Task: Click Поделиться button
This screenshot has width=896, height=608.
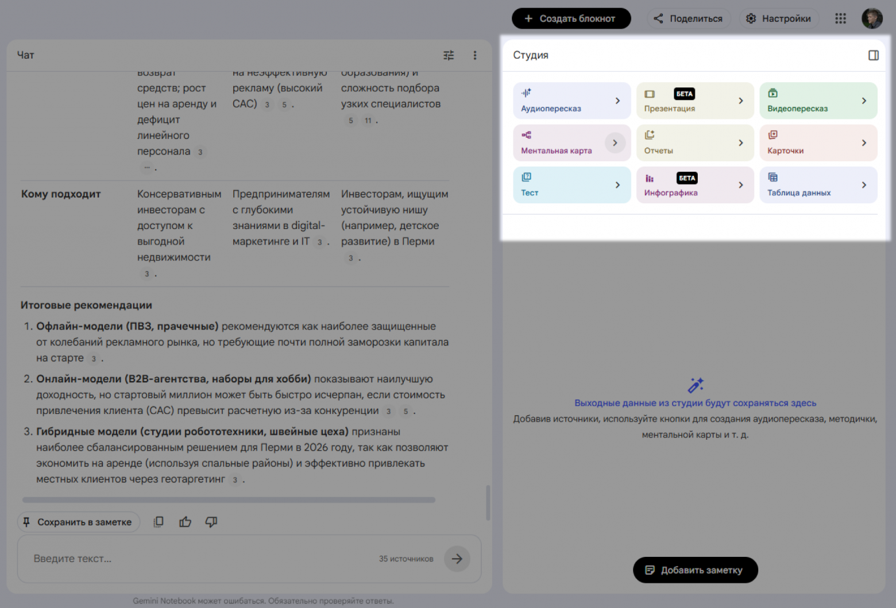Action: 689,18
